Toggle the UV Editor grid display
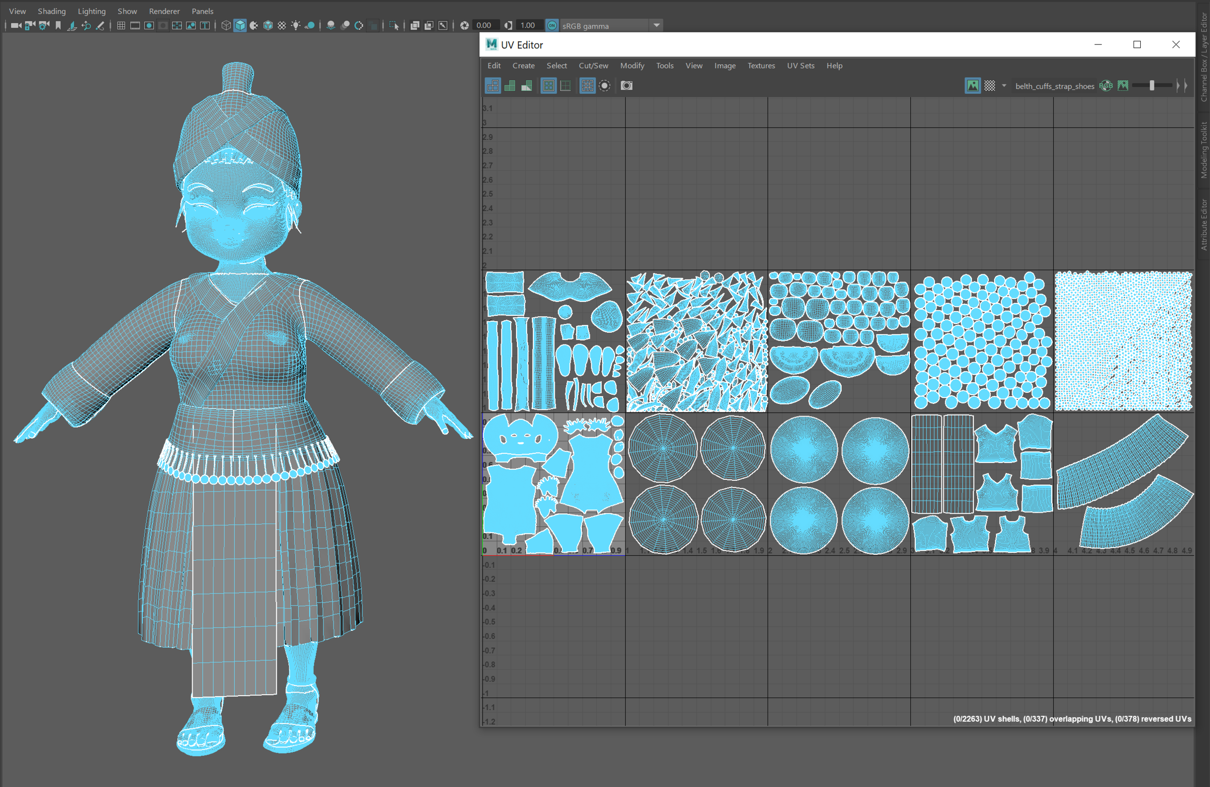1210x787 pixels. 587,86
